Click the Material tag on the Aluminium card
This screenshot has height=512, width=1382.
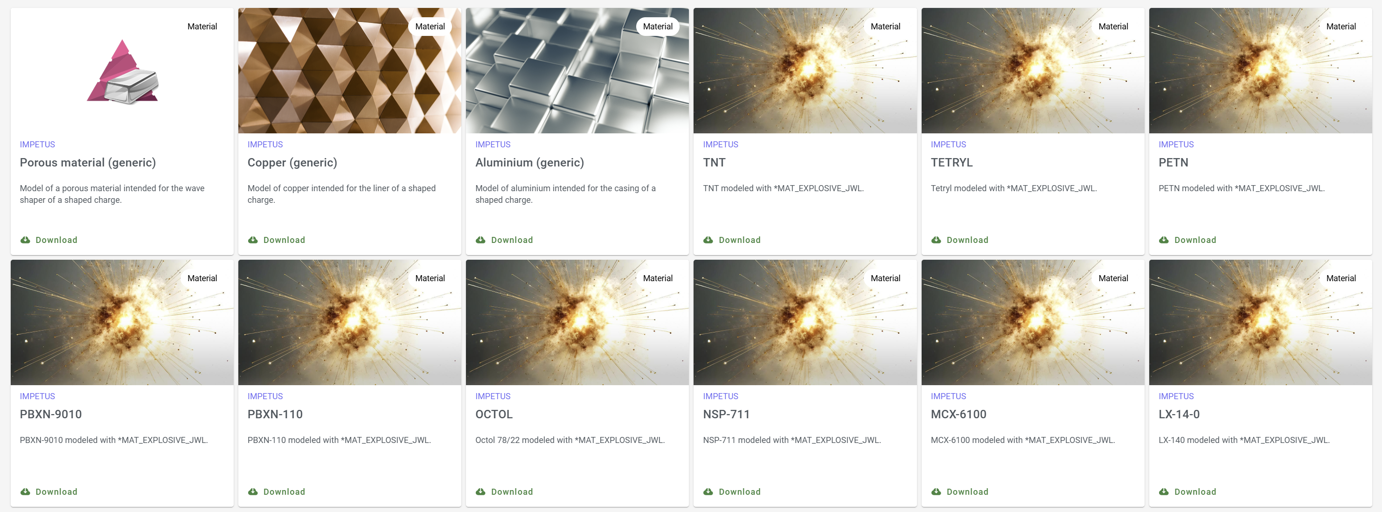click(658, 26)
